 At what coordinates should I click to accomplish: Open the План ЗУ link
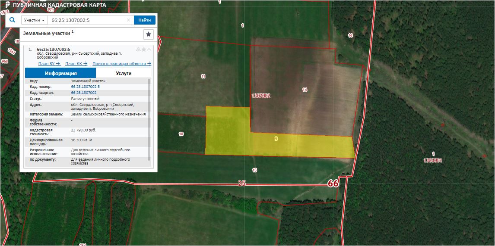[49, 64]
